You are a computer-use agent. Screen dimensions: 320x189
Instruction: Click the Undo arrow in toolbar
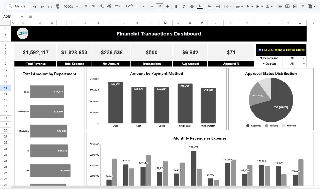point(35,6)
